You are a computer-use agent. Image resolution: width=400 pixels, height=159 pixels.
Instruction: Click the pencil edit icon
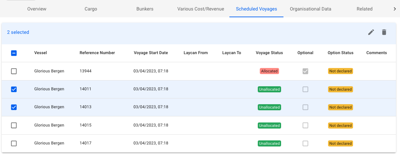(x=371, y=32)
